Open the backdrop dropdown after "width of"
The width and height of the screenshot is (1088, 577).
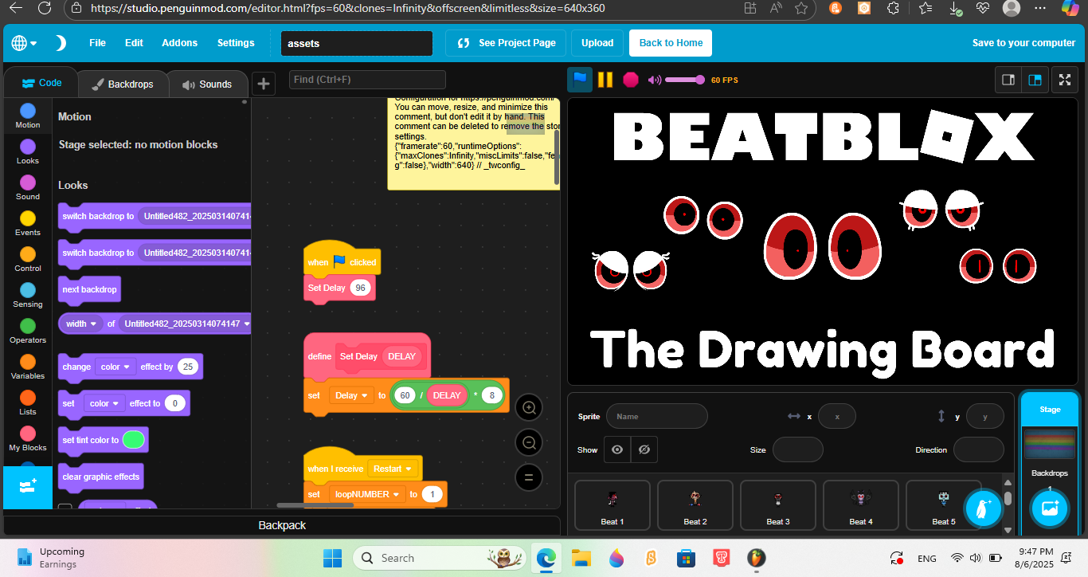[x=187, y=324]
